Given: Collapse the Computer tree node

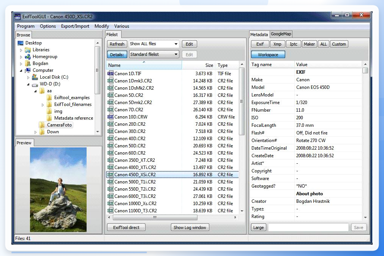Looking at the screenshot, I should click(x=21, y=71).
